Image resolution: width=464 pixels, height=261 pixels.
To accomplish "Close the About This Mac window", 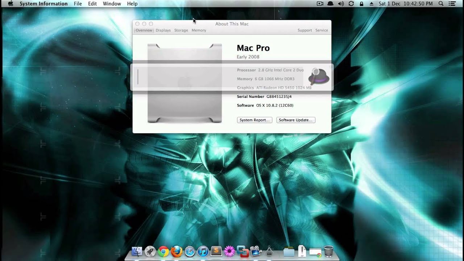I will tap(137, 24).
